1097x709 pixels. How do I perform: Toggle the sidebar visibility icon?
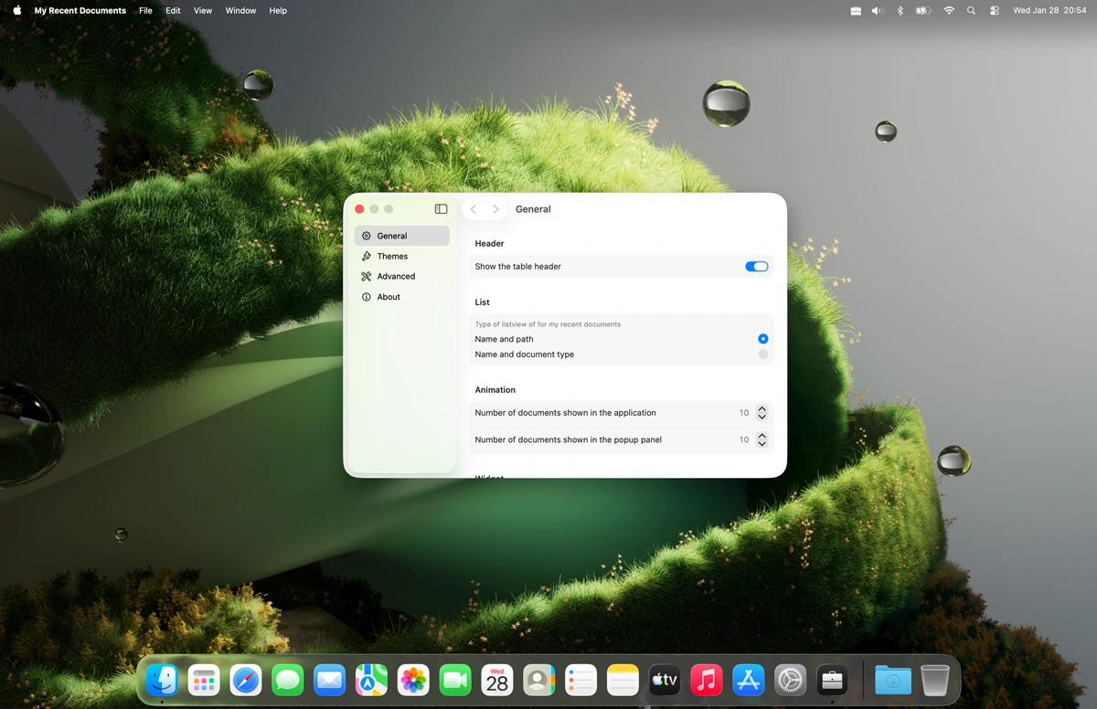pyautogui.click(x=441, y=208)
